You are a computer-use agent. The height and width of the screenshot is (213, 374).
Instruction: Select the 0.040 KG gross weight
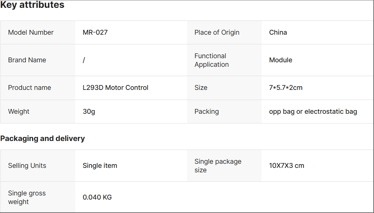(97, 197)
